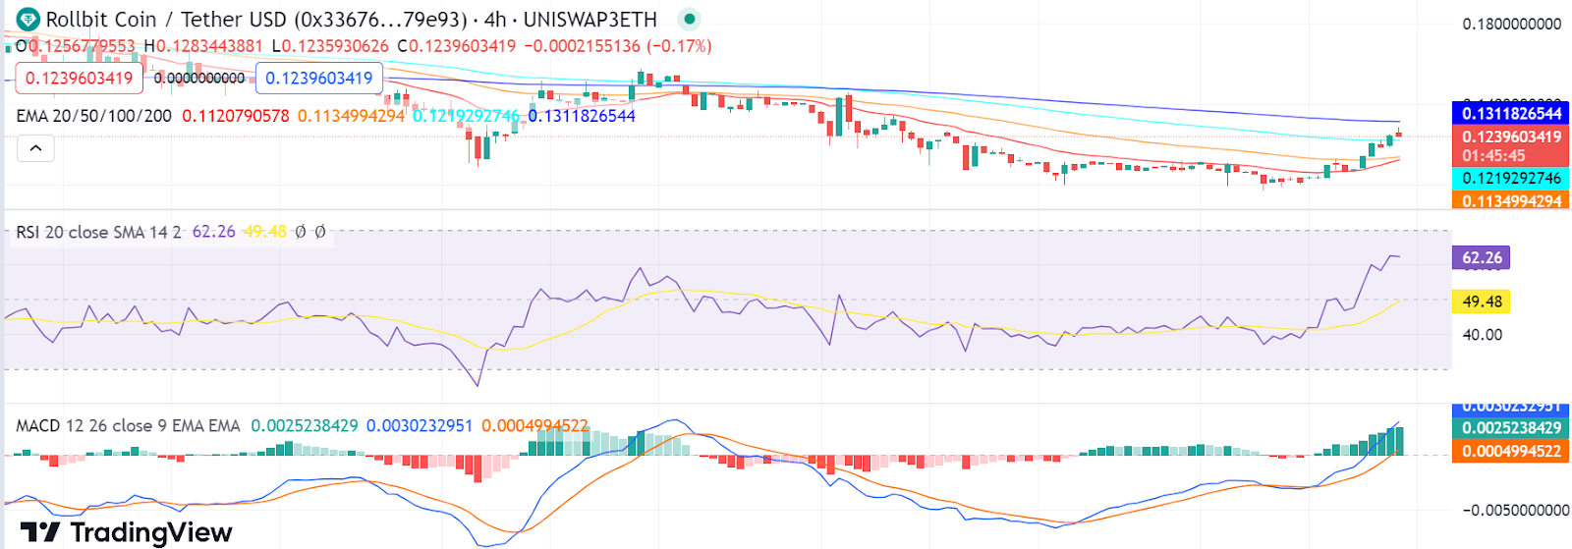The width and height of the screenshot is (1572, 549).
Task: Click the blue 0.1311826544 price axis tag
Action: [x=1511, y=113]
